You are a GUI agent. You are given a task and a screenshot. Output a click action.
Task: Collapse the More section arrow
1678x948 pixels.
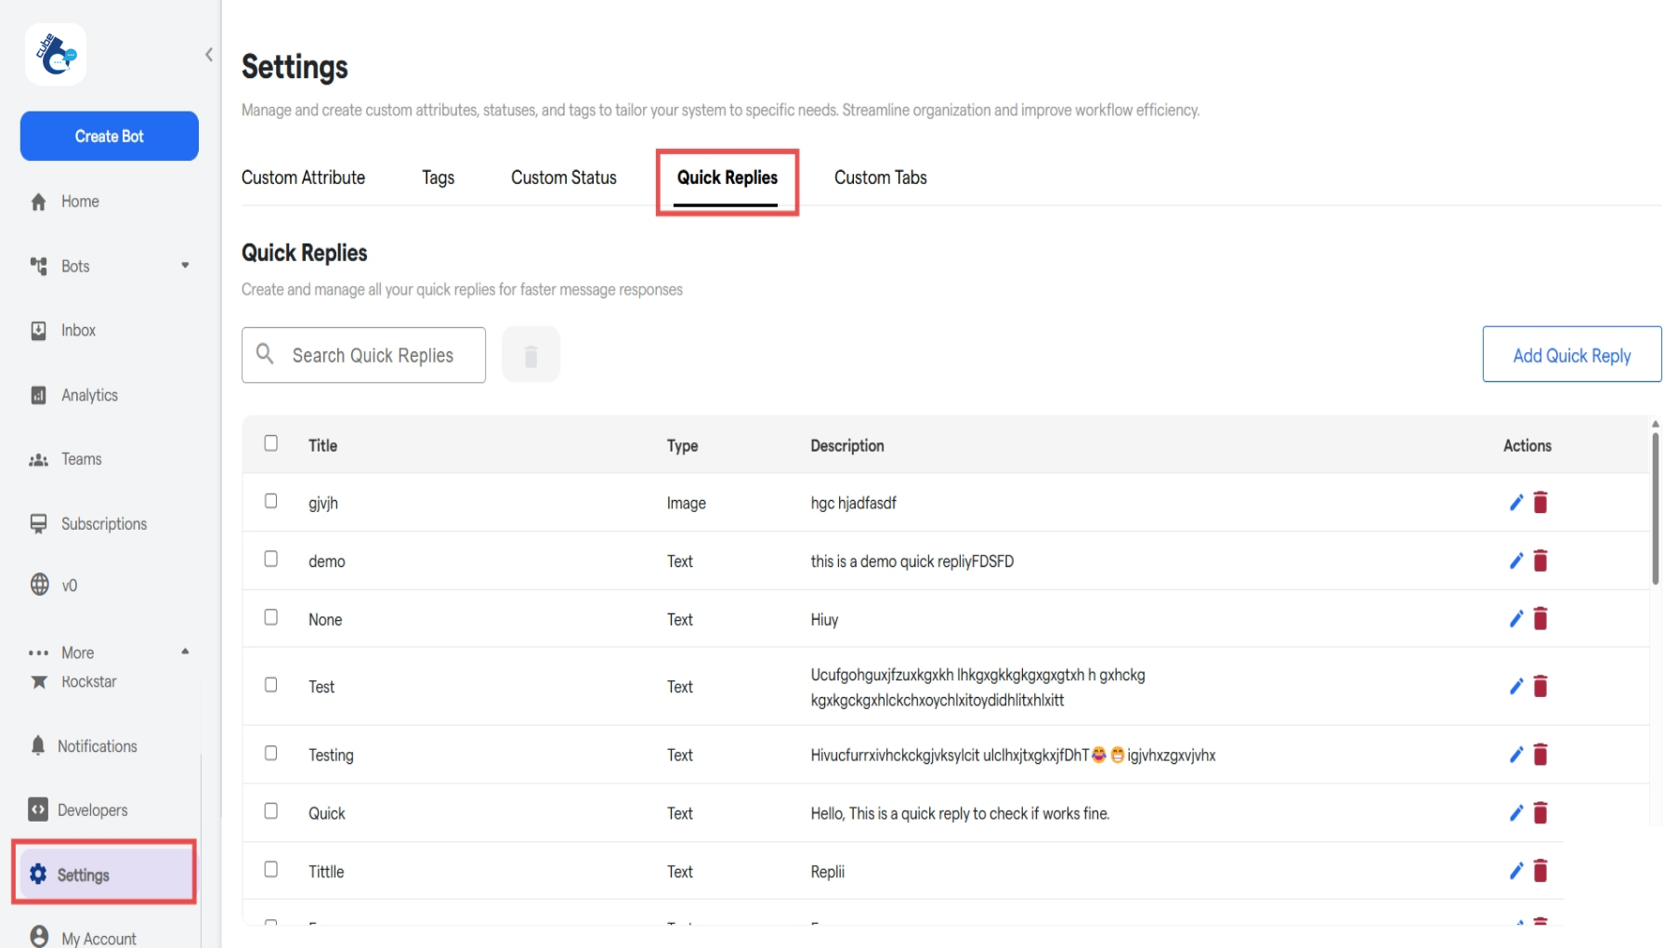(185, 652)
